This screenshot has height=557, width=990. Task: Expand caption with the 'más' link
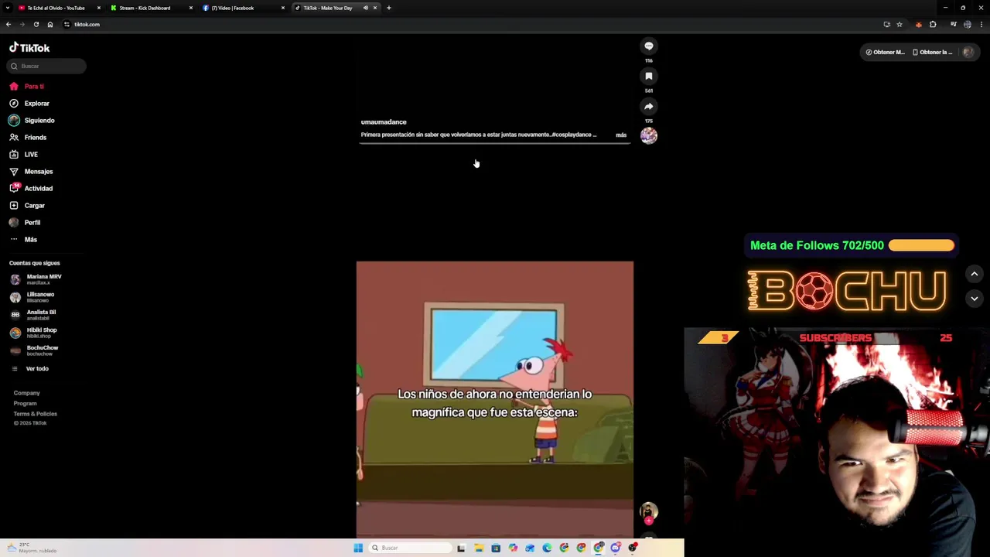click(x=621, y=135)
